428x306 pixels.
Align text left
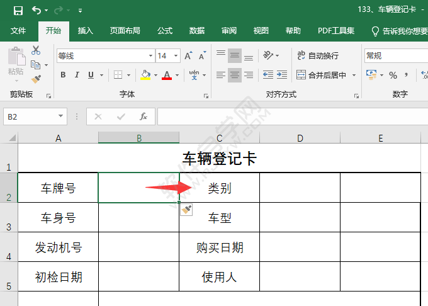coord(221,75)
